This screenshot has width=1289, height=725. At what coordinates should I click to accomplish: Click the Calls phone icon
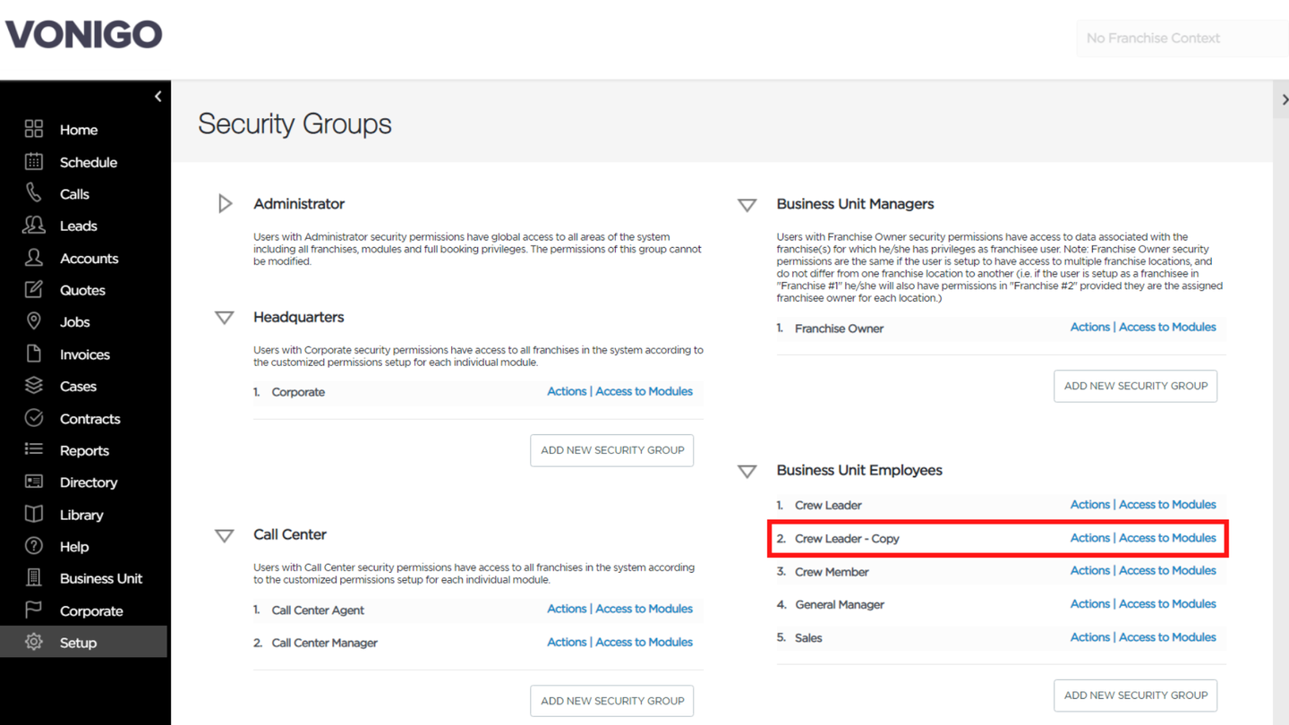(x=33, y=193)
